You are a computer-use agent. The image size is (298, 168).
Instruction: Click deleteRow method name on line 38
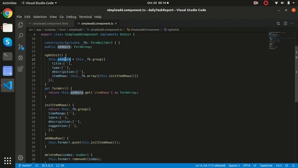53,155
